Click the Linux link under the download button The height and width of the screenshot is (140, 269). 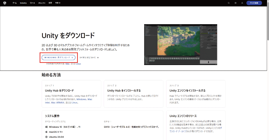pos(78,64)
